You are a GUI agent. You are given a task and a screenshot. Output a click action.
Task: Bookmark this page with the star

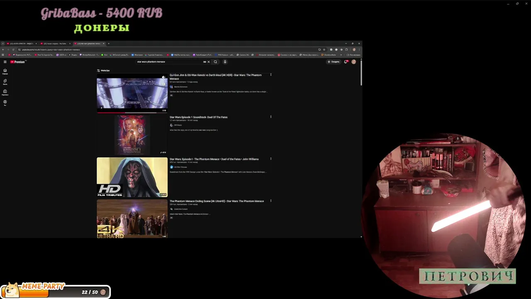coord(324,49)
